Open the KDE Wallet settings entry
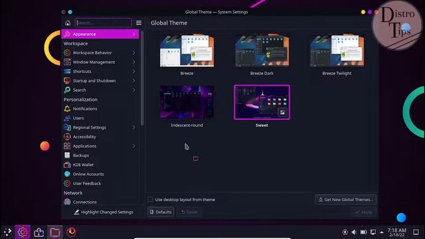 [100, 165]
